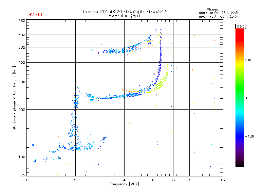
Task: Click the 'Phases' statistics heading
Action: tap(212, 9)
